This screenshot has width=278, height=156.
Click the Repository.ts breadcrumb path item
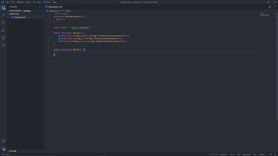coord(55,11)
